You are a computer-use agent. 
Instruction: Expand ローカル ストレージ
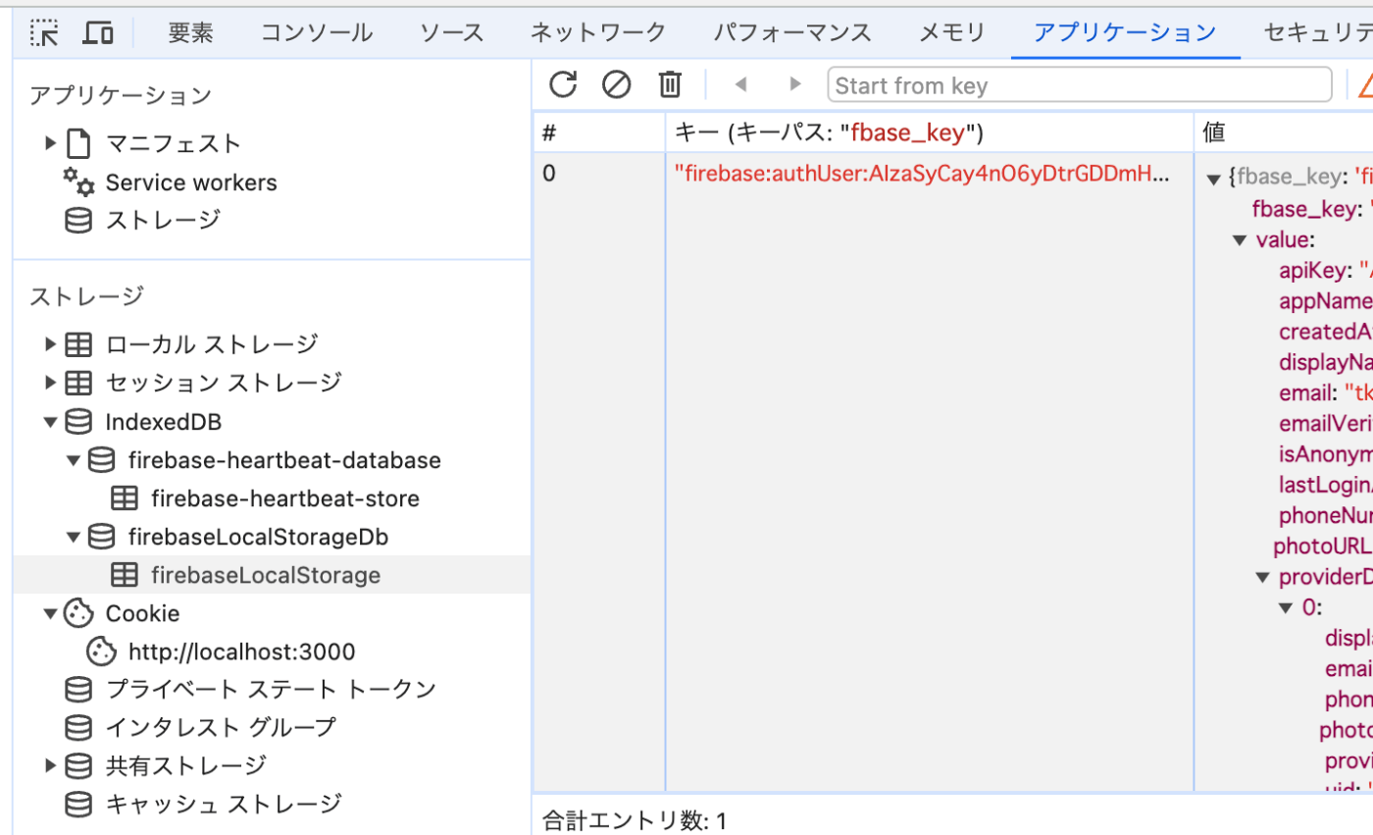point(51,344)
